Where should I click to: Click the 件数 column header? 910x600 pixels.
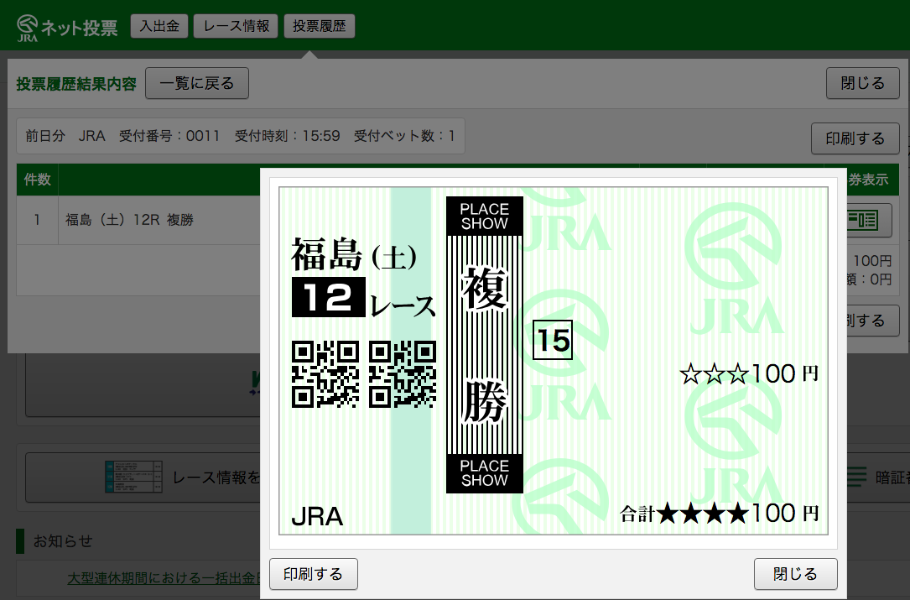coord(37,180)
